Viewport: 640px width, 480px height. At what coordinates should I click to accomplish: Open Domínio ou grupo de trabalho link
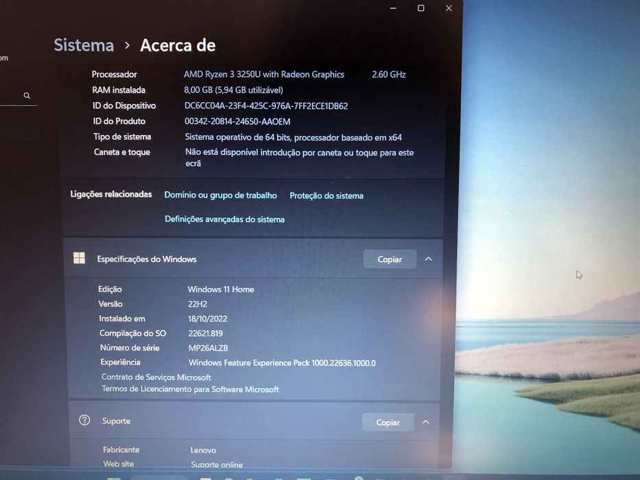pyautogui.click(x=220, y=195)
